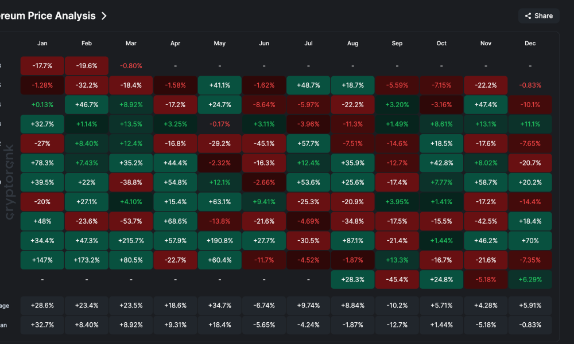Select the Dec column header
The image size is (574, 344).
point(530,43)
